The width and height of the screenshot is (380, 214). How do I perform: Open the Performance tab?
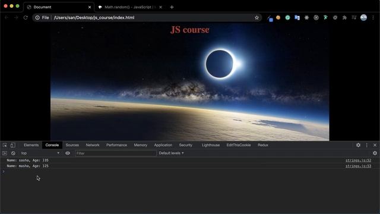tap(116, 145)
